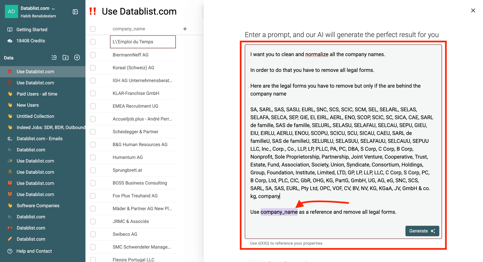
Task: Open the Paid Users - all time collection
Action: (x=37, y=94)
